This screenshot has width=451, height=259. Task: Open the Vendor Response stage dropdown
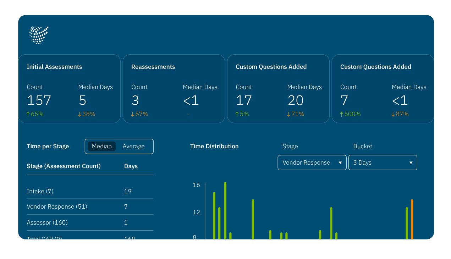pyautogui.click(x=312, y=162)
